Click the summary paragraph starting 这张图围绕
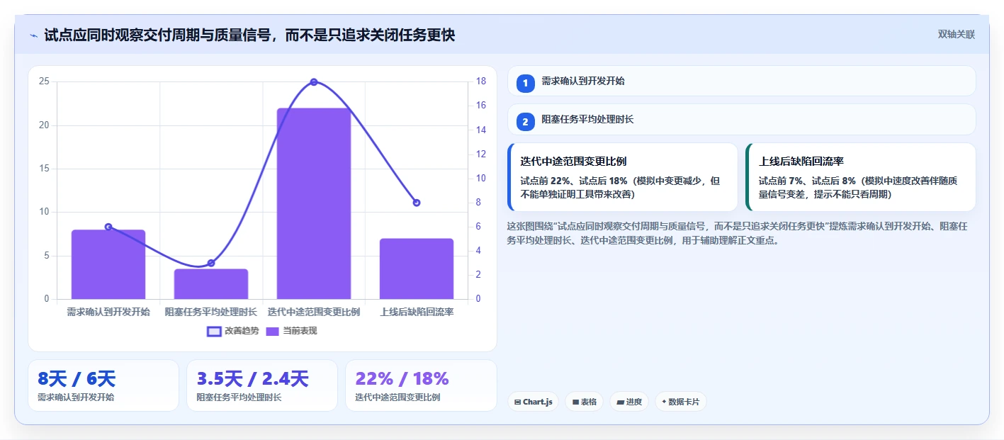This screenshot has width=1004, height=440. pos(738,233)
